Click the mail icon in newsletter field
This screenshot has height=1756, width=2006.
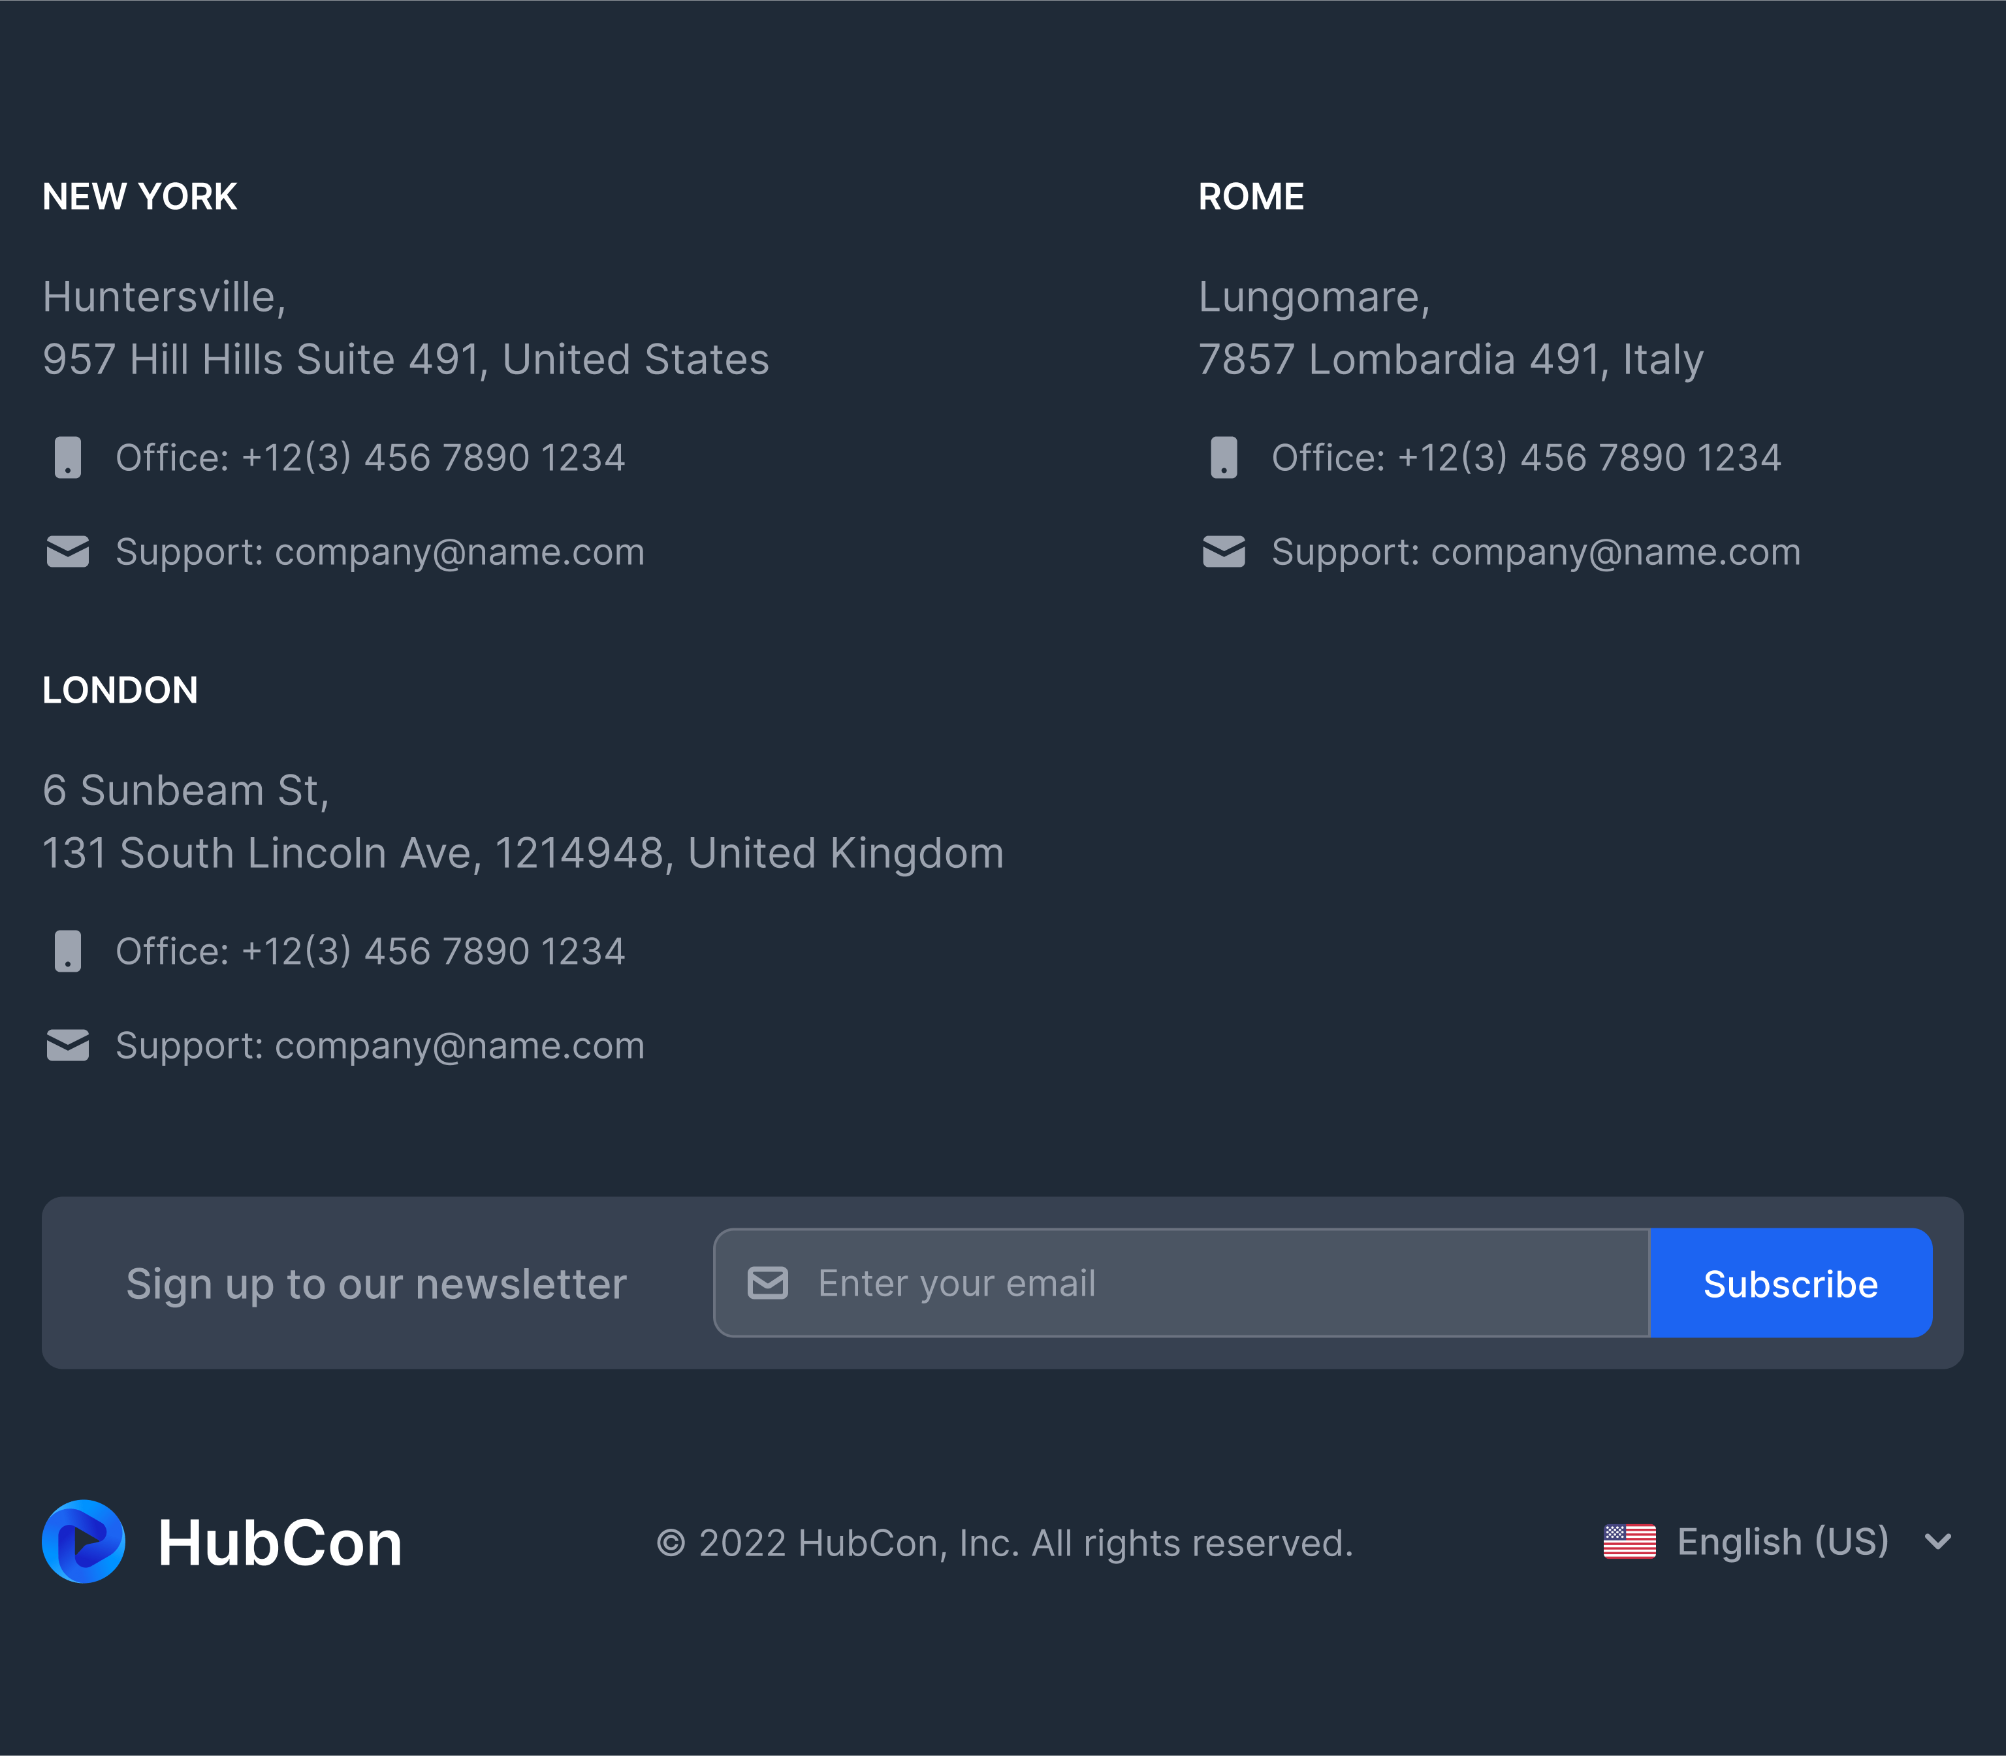click(767, 1283)
